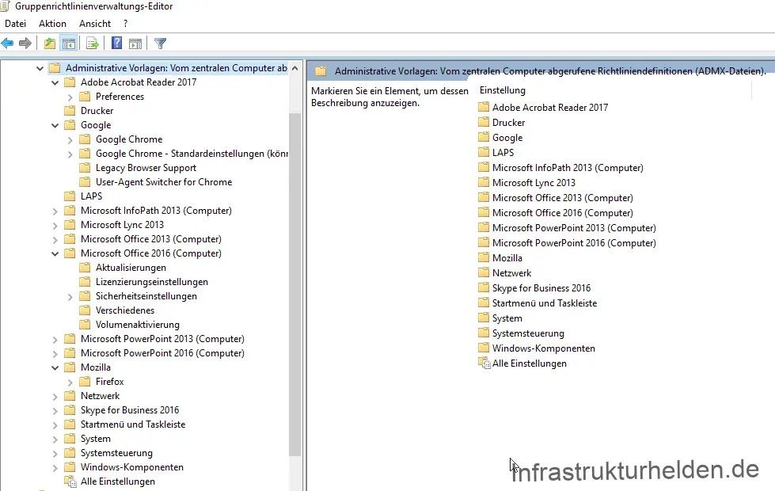Expand the Sicherheitseinstellungen tree node

pyautogui.click(x=70, y=296)
